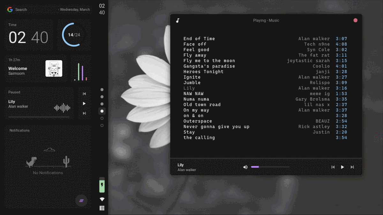Viewport: 383px width, 215px height.
Task: Click artist name Rick astley
Action: (314, 126)
